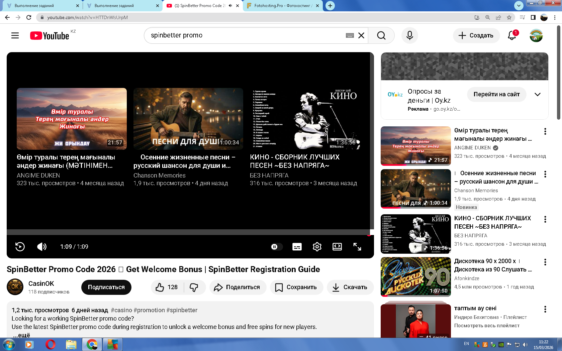Open the CasinOK channel avatar
The image size is (562, 351).
[15, 287]
